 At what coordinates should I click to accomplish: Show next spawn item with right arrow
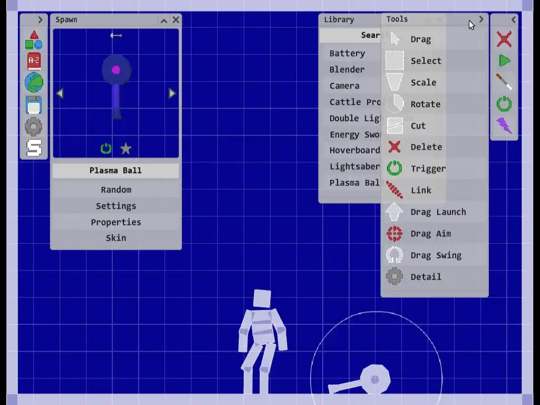pos(172,93)
